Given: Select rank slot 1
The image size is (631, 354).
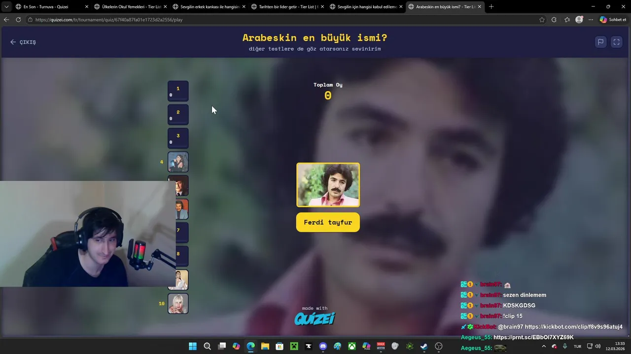Looking at the screenshot, I should coord(178,91).
